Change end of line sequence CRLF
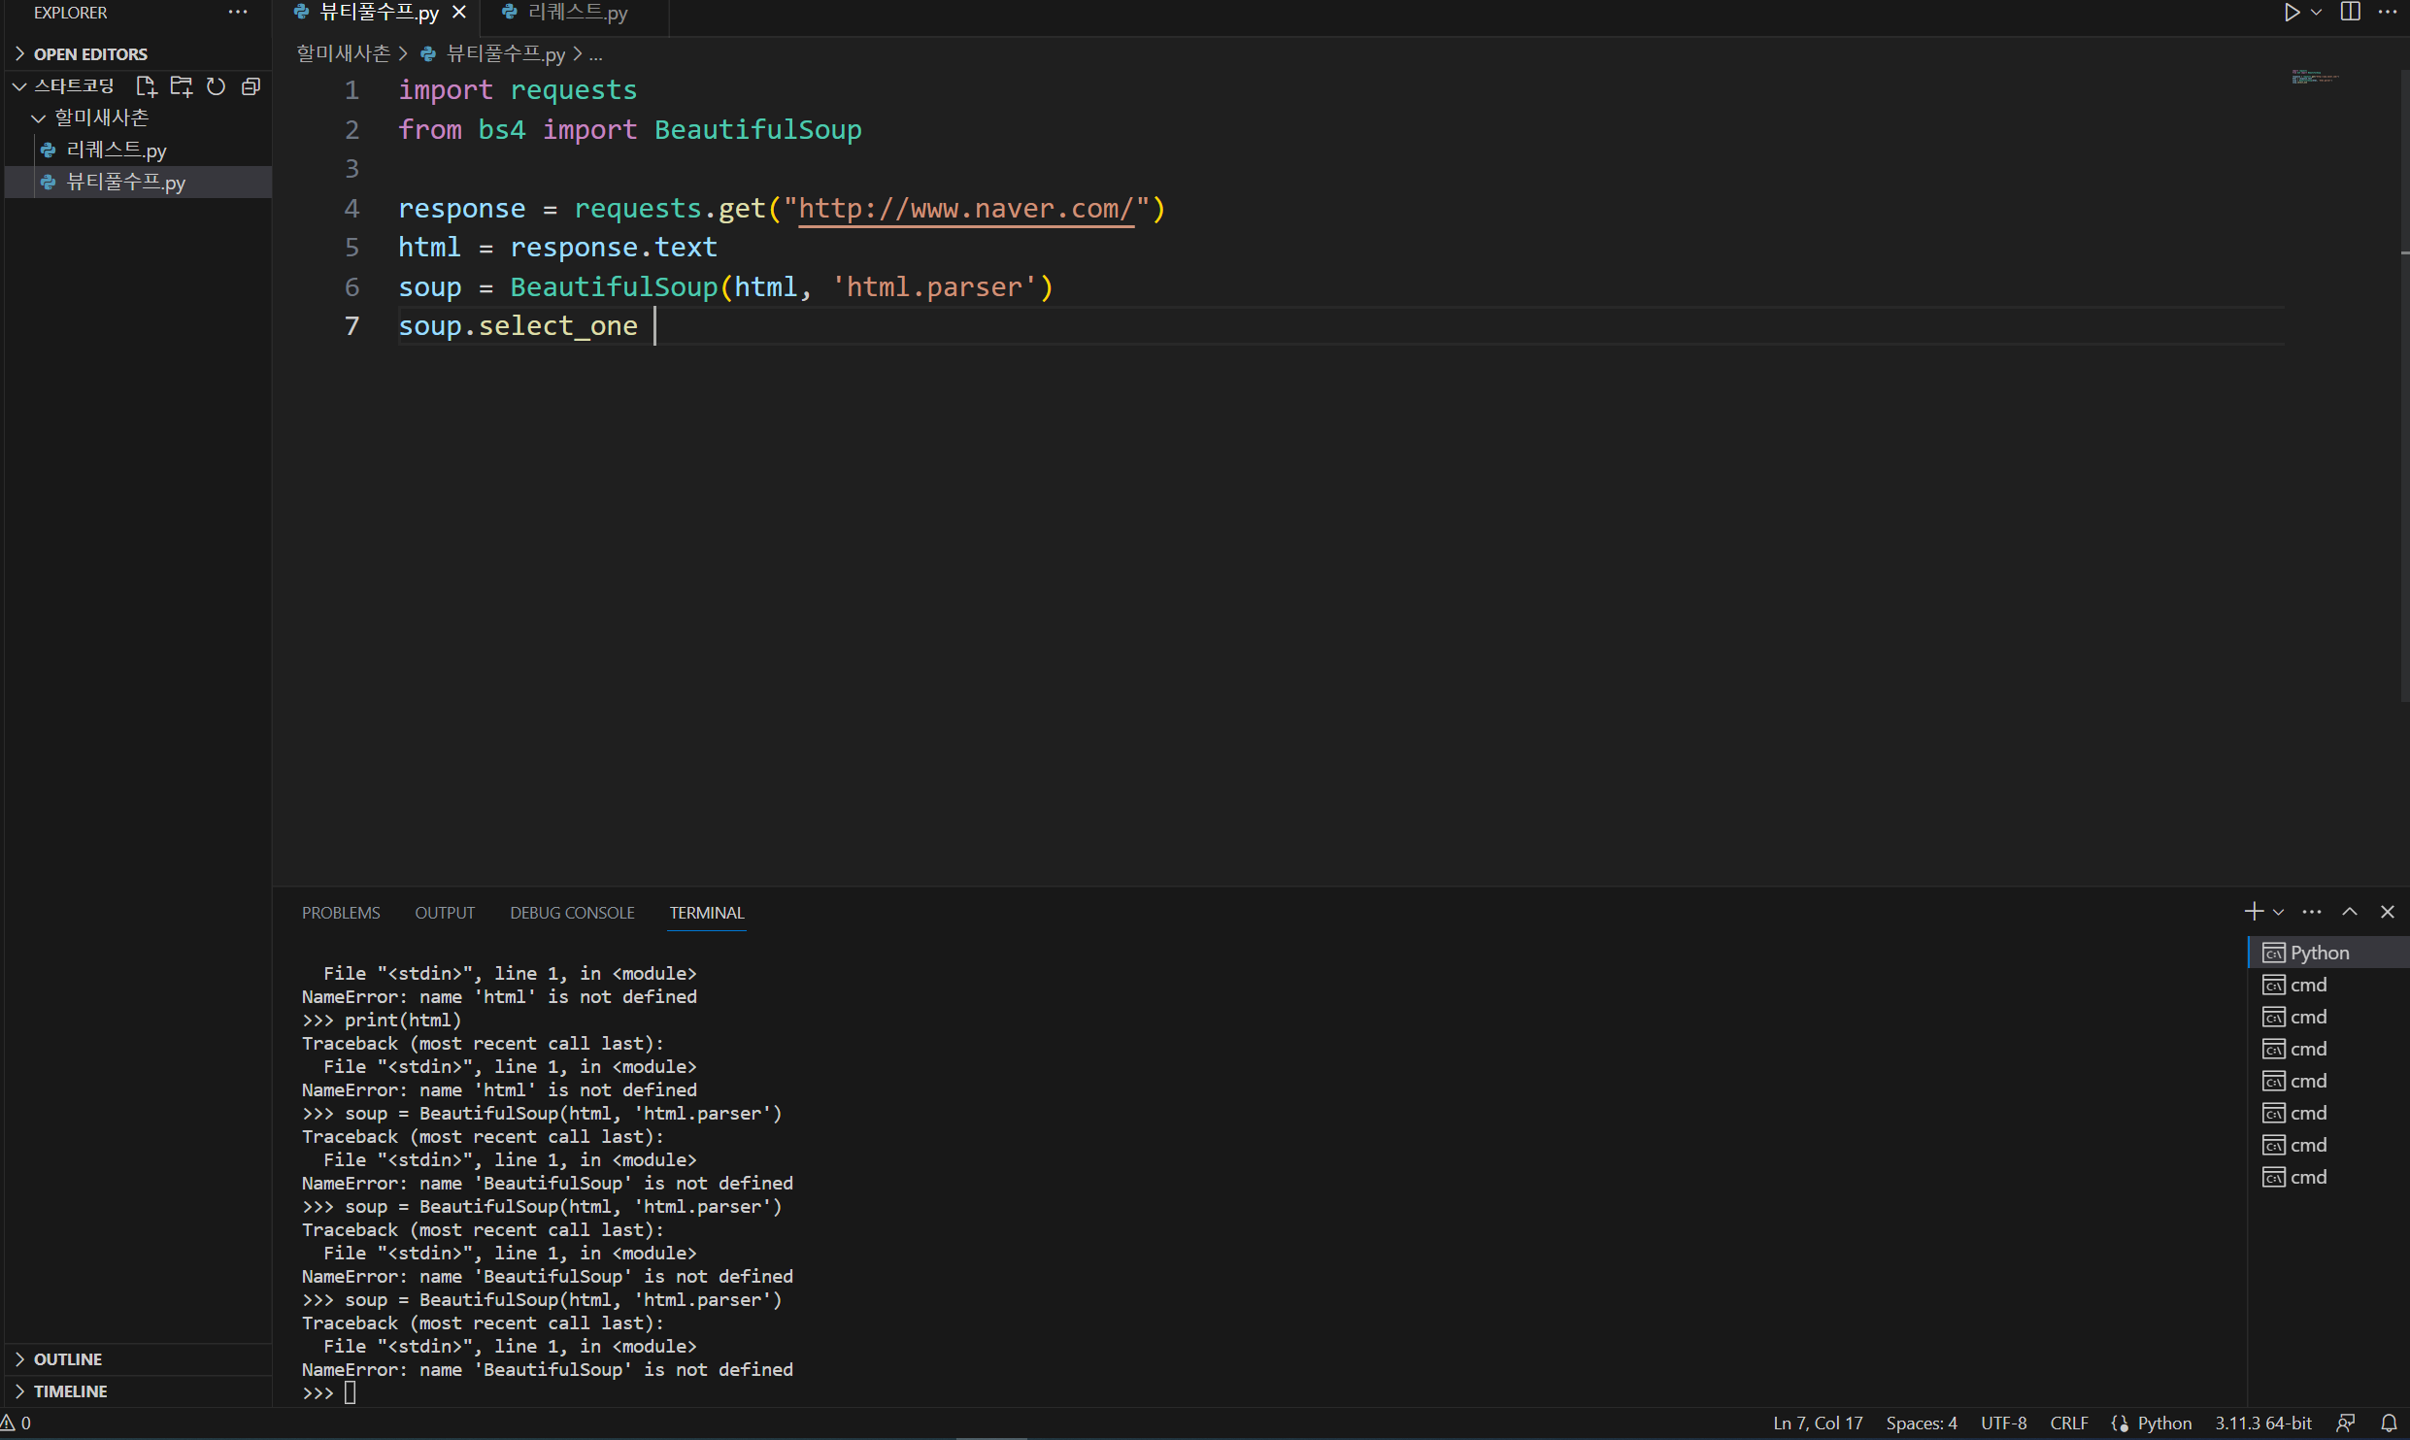Screen dimensions: 2410x1440 [2068, 1423]
